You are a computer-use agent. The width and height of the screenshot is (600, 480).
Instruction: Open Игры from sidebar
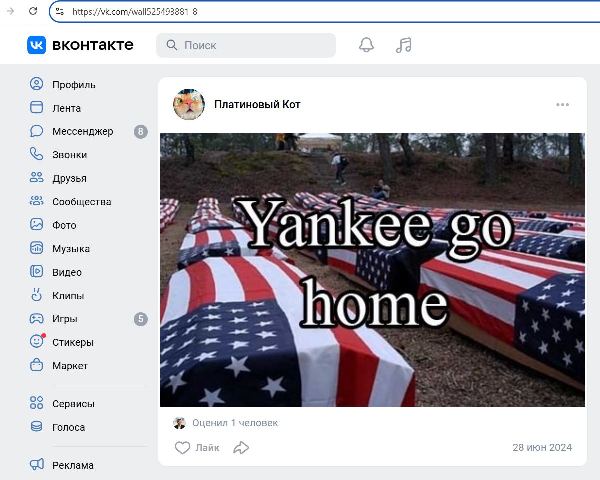[x=65, y=319]
